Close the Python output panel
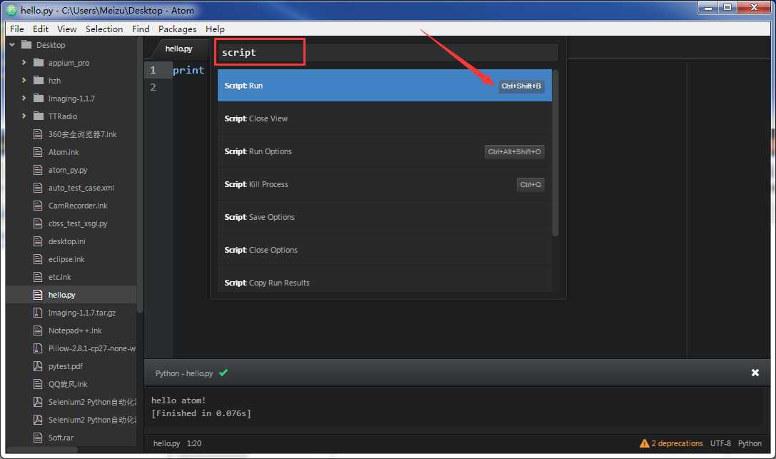The width and height of the screenshot is (776, 459). coord(755,373)
